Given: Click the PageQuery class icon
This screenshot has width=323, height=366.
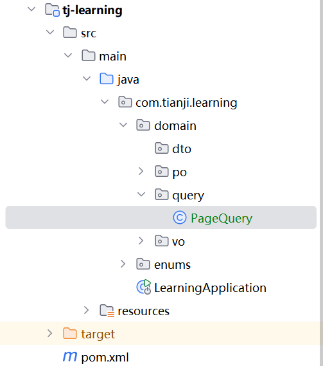Looking at the screenshot, I should 180,217.
